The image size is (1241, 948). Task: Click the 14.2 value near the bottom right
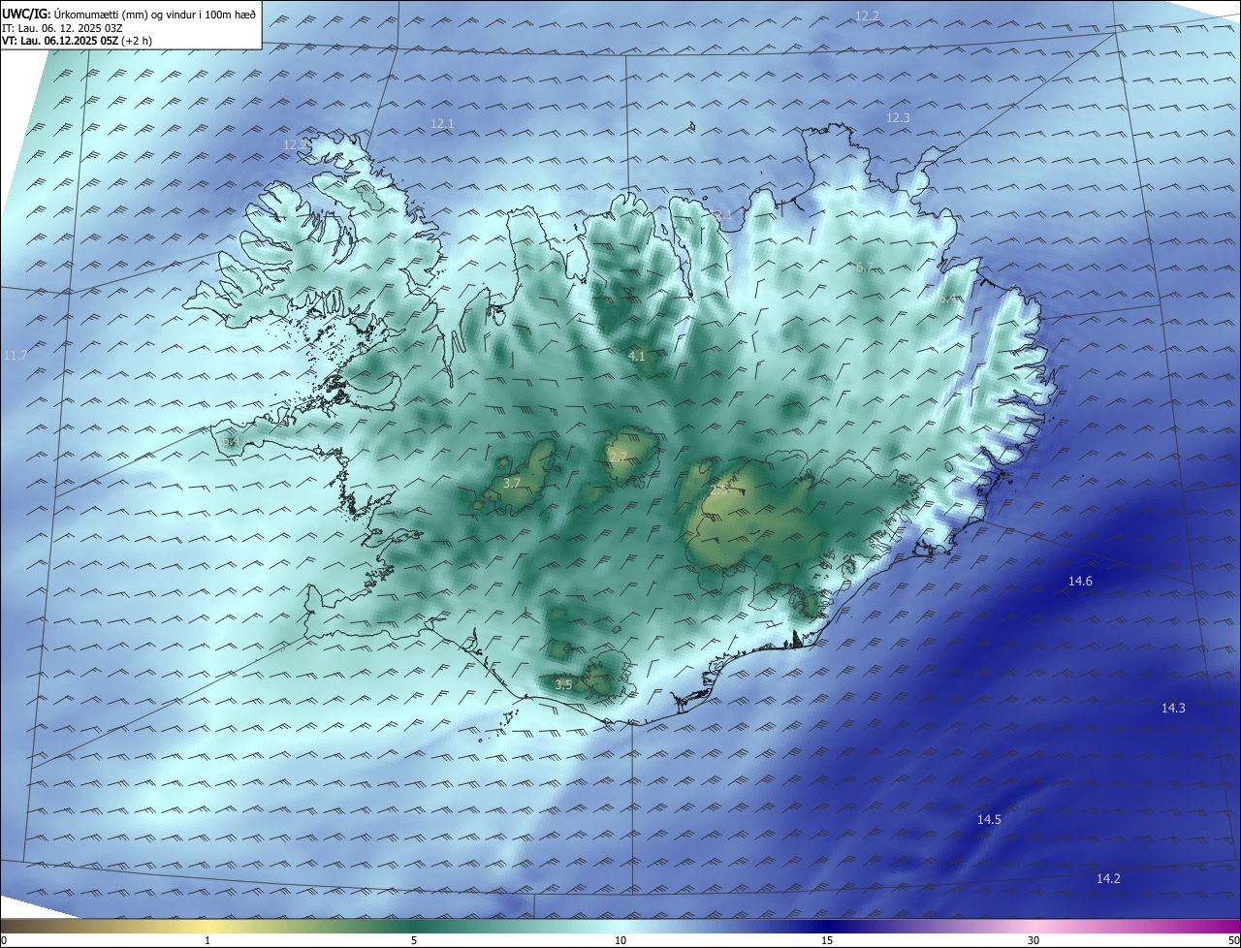(x=1108, y=878)
